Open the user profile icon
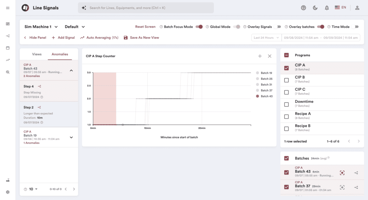The width and height of the screenshot is (368, 200). tap(357, 8)
